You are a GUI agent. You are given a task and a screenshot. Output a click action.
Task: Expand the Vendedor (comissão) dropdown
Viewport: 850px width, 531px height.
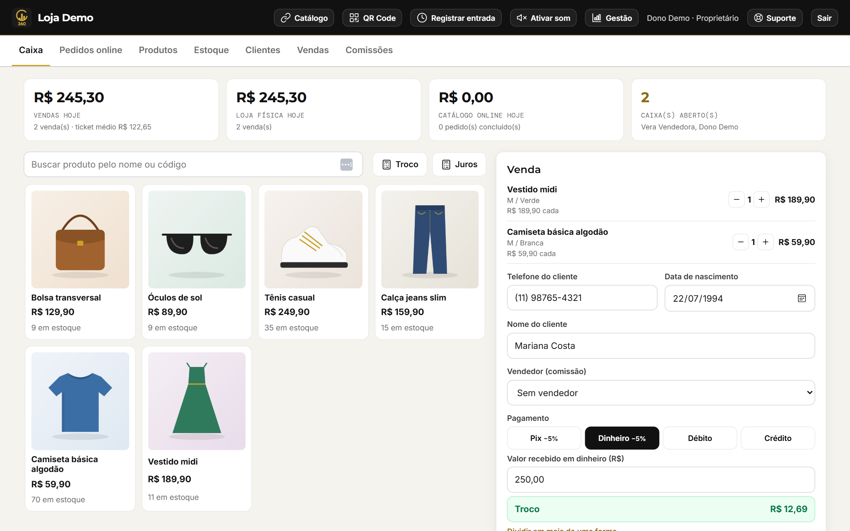(x=661, y=393)
